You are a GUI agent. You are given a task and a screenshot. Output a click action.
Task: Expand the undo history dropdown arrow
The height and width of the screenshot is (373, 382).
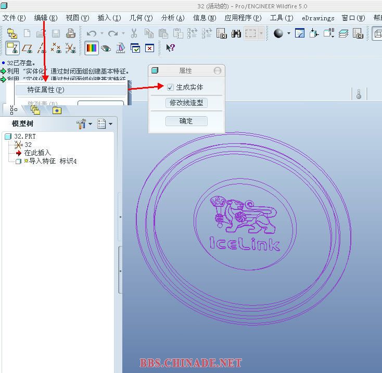tap(102, 33)
